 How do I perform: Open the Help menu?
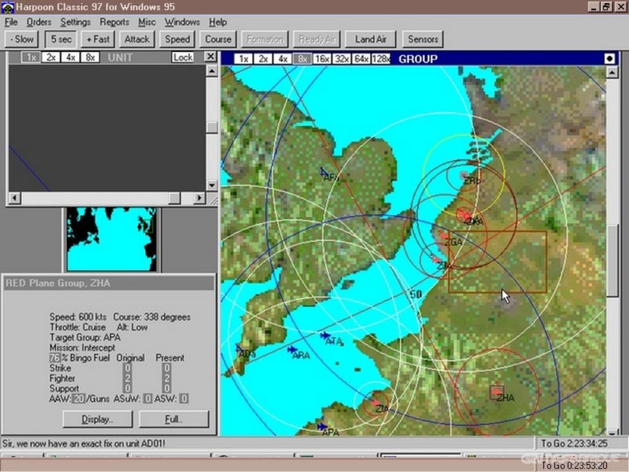[x=218, y=22]
